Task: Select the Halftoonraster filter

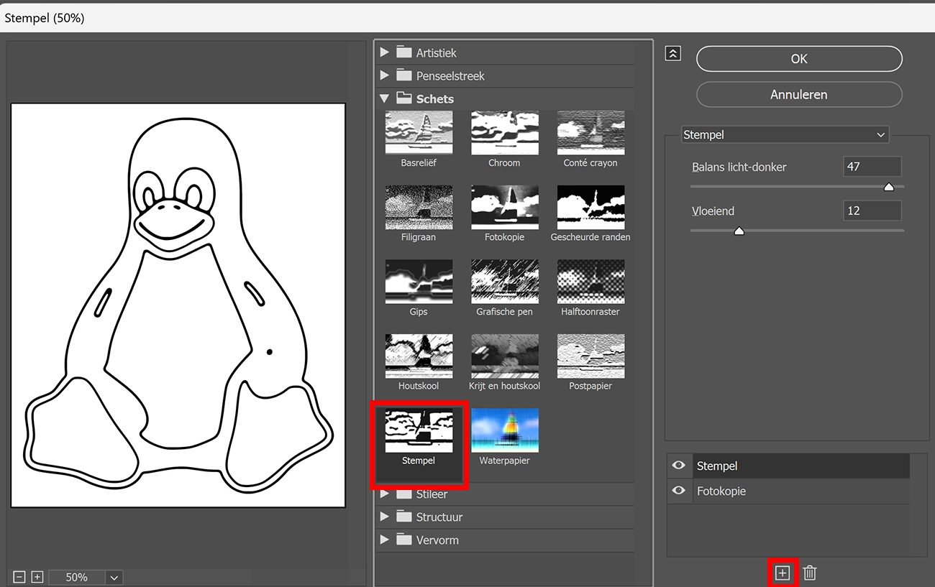Action: click(x=590, y=282)
